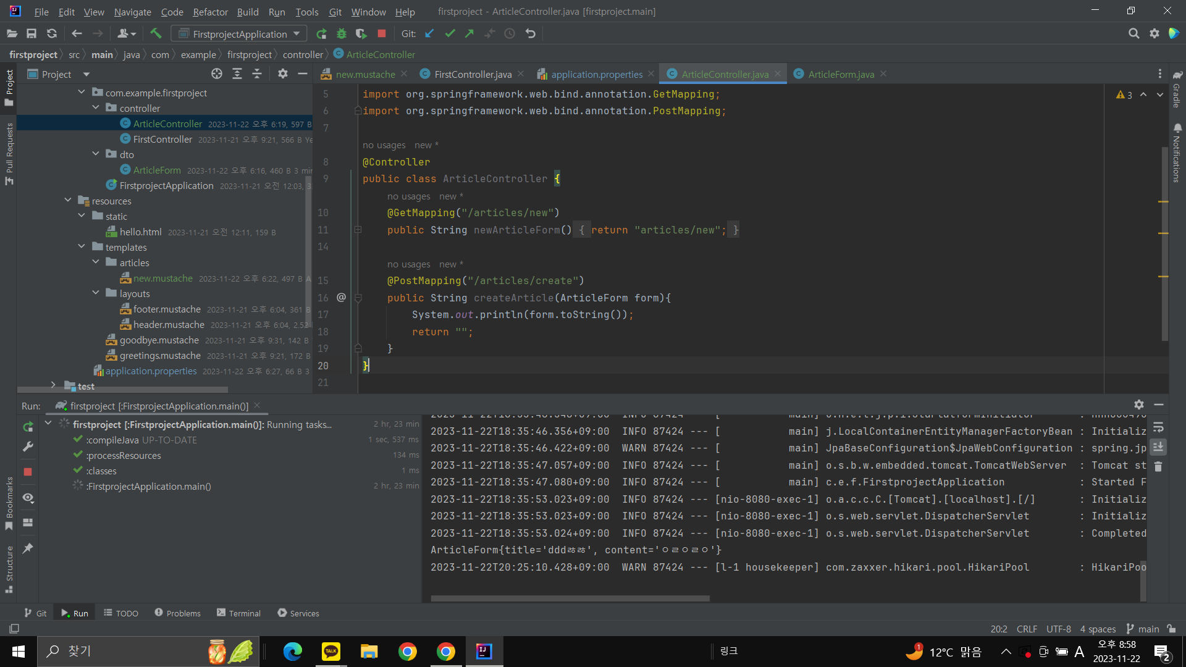Collapse the templates folder in tree
This screenshot has width=1186, height=667.
coord(82,247)
